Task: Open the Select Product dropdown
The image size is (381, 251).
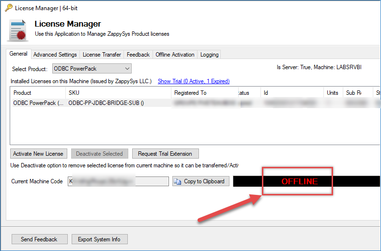Action: pos(92,69)
